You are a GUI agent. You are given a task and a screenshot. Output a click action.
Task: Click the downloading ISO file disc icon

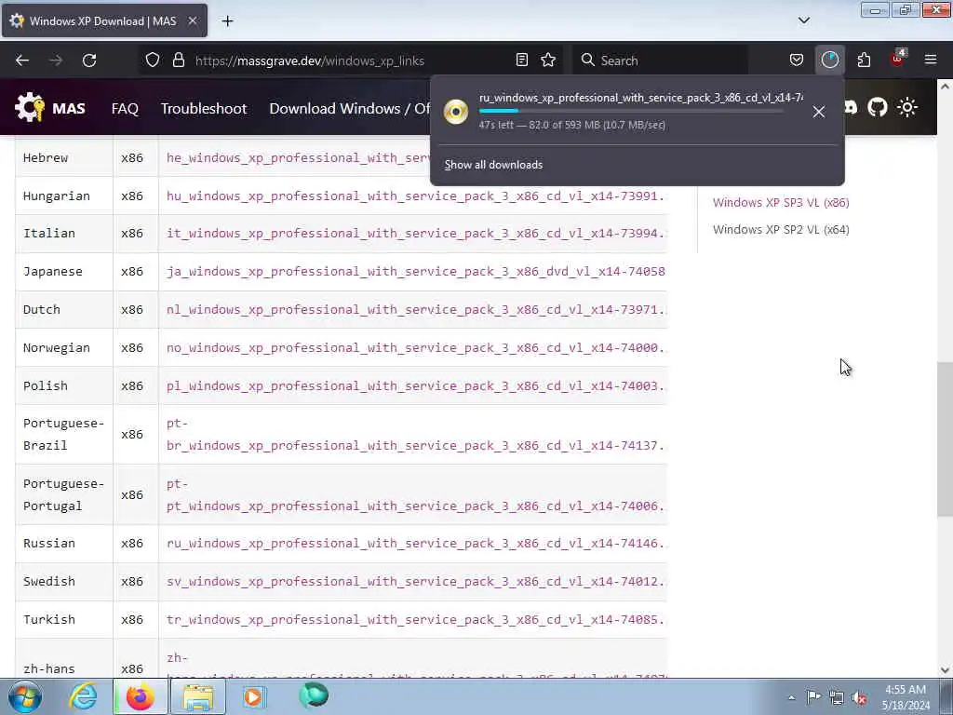click(456, 112)
